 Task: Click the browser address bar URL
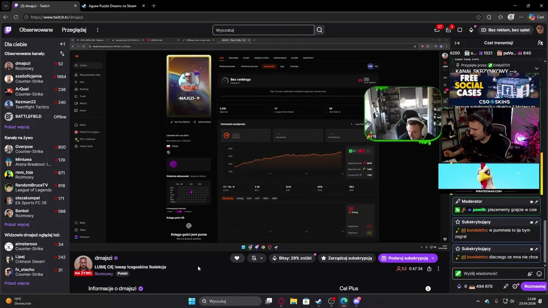57,17
